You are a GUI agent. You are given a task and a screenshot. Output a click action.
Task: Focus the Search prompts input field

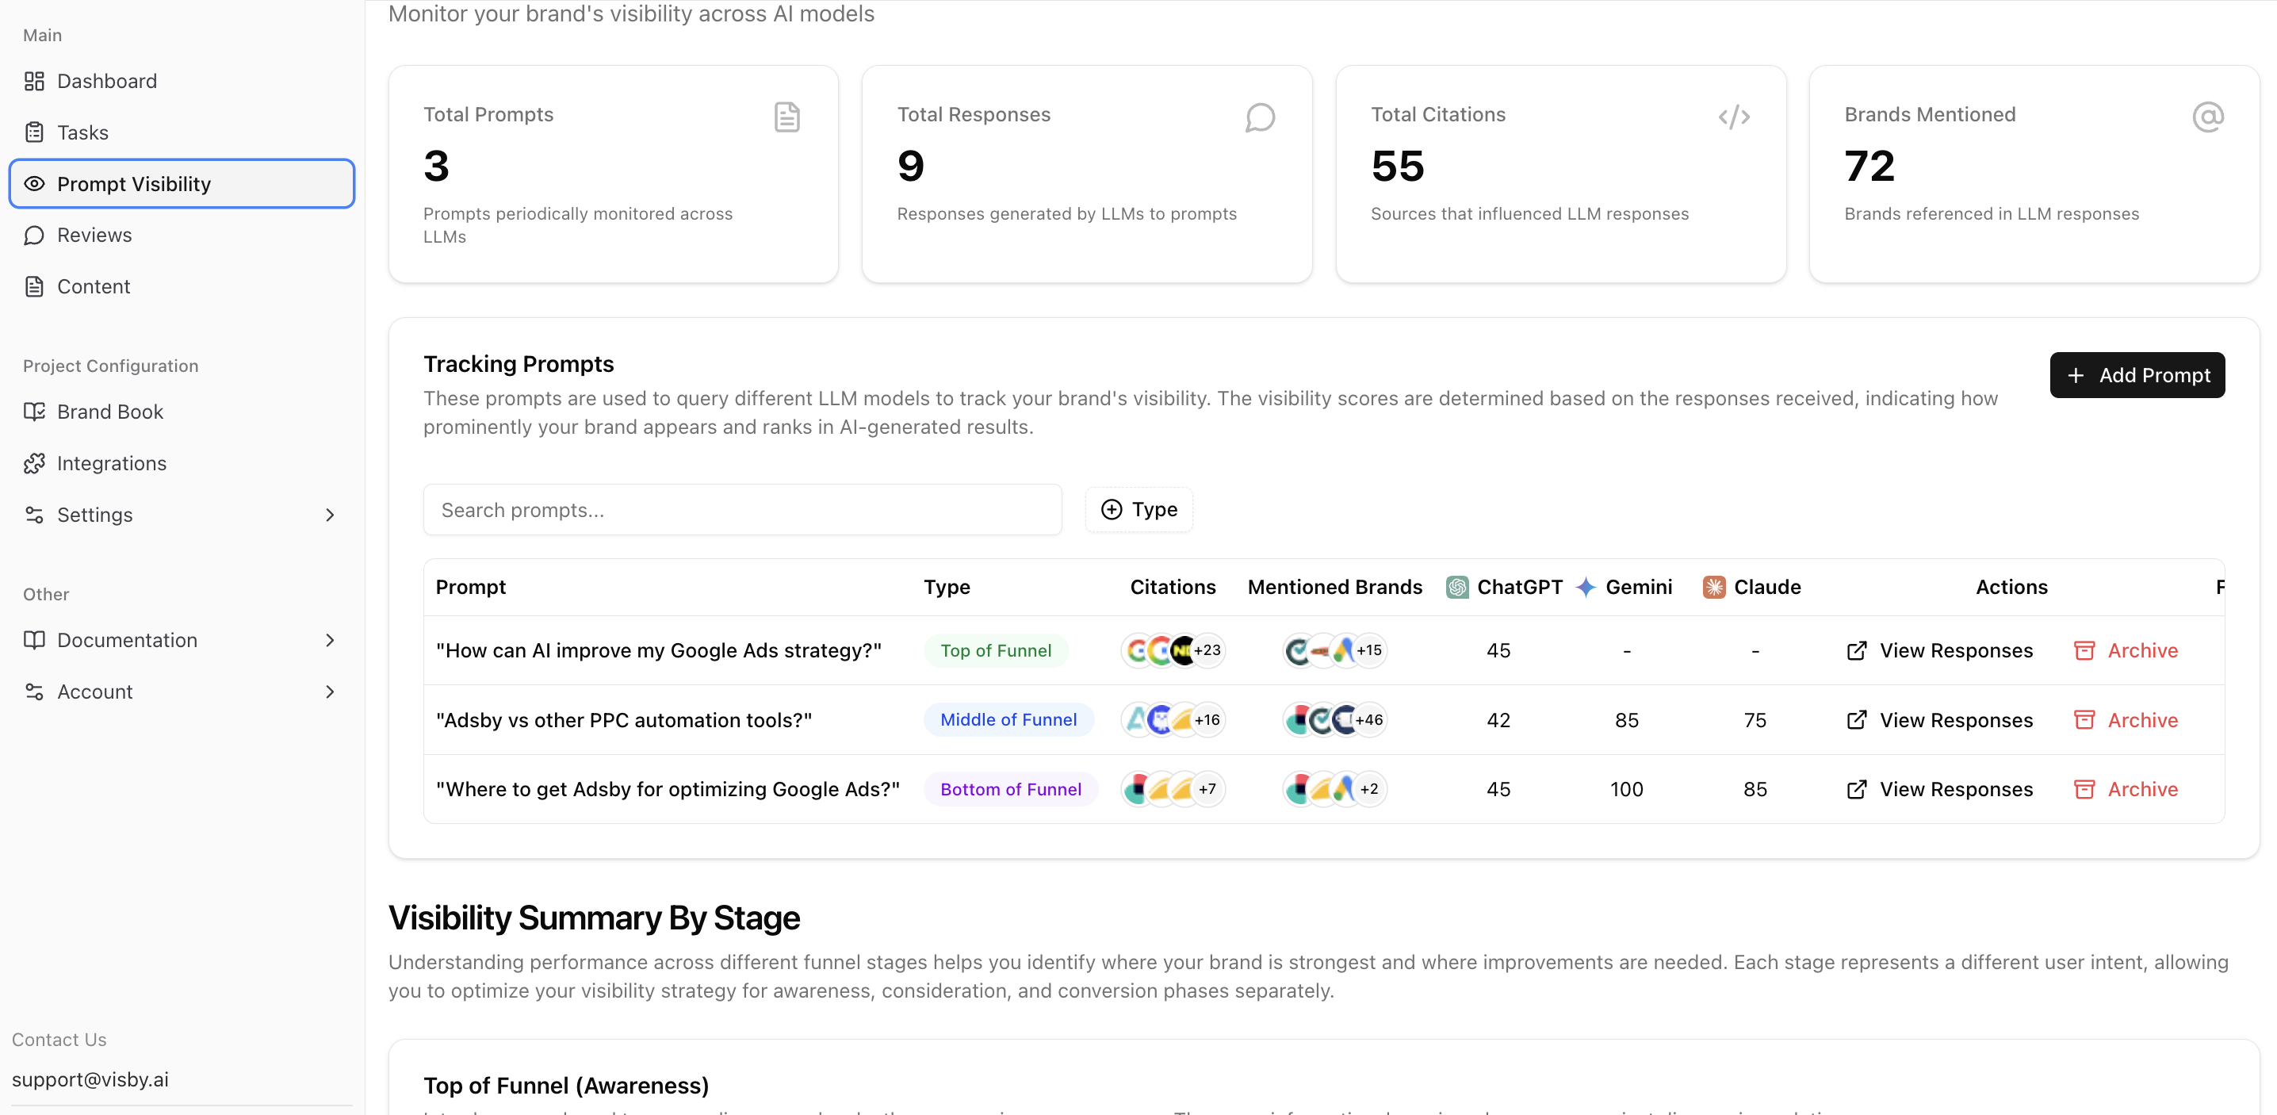(741, 509)
